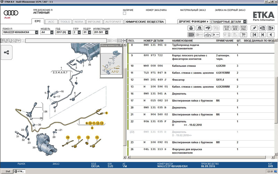The image size is (278, 174).
Task: Open the ИЛЛЮСТРАЦИЯ 201-501 dropdown
Action: coord(107,32)
